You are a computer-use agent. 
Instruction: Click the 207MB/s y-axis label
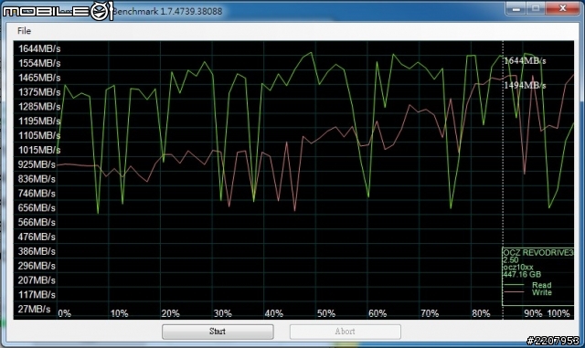[37, 280]
